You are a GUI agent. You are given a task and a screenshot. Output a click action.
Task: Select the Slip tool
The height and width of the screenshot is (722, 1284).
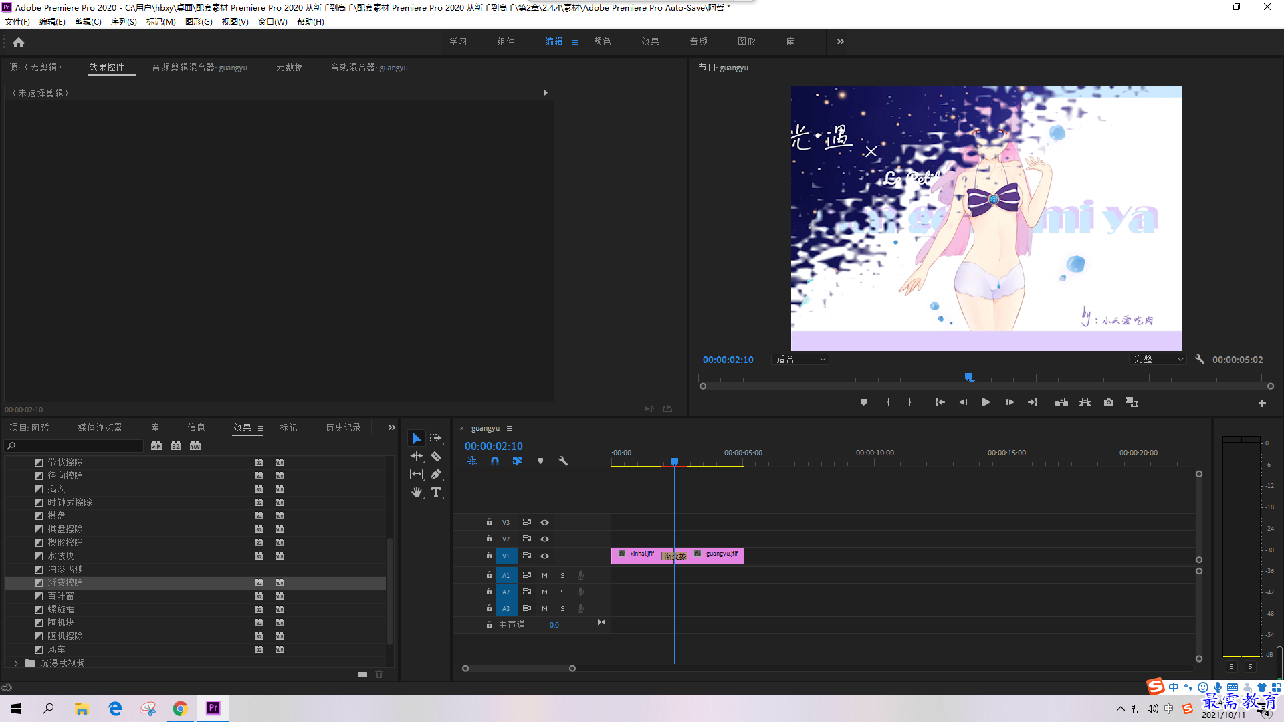[x=416, y=474]
